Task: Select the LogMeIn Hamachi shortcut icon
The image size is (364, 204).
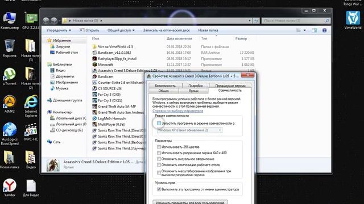Action: [94, 118]
